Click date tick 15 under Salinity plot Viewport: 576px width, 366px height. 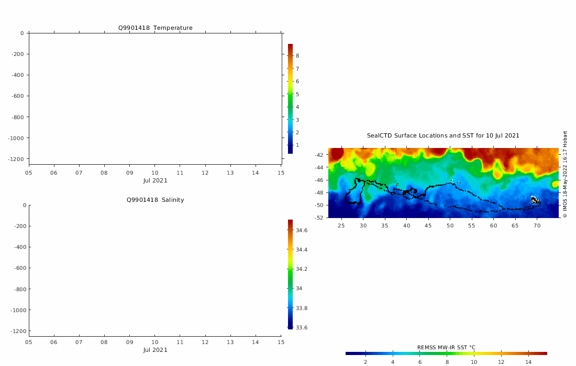tap(281, 342)
